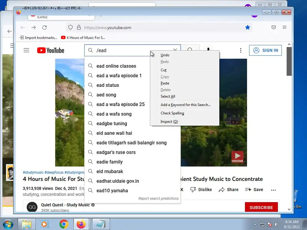This screenshot has height=230, width=307.
Task: Open Quiet Quest - Study Music channel name
Action: point(65,205)
